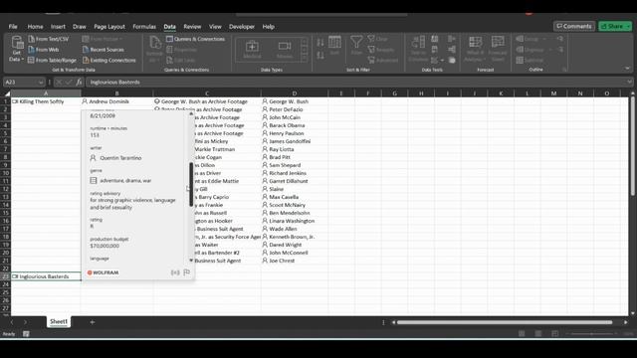Convert to Medical data type
The image size is (637, 358).
(x=252, y=49)
